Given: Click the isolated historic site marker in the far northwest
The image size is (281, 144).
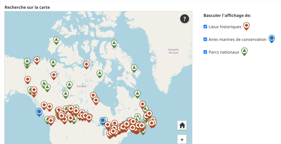Looking at the screenshot, I should tap(37, 60).
